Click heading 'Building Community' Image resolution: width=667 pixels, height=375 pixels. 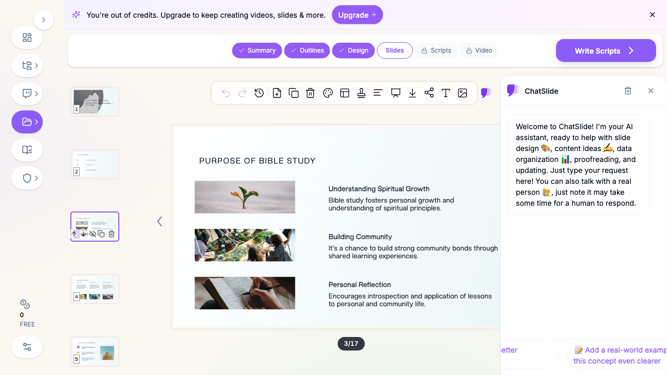(360, 237)
